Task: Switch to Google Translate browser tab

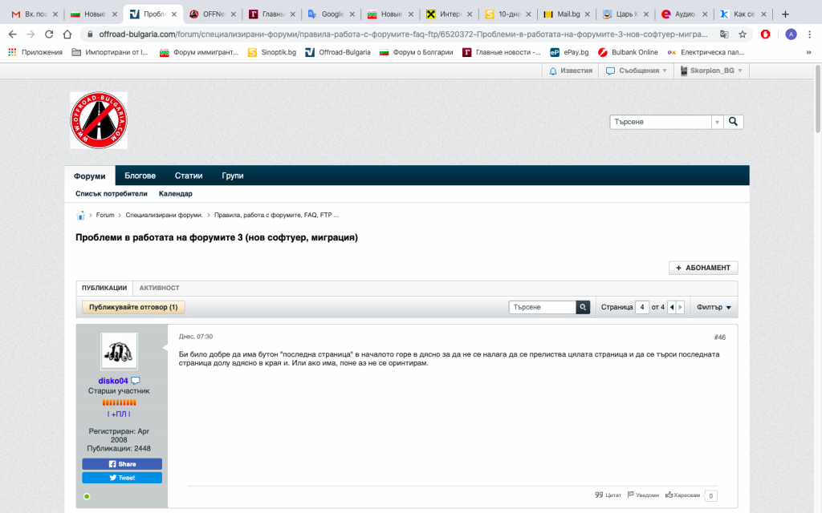Action: click(332, 14)
